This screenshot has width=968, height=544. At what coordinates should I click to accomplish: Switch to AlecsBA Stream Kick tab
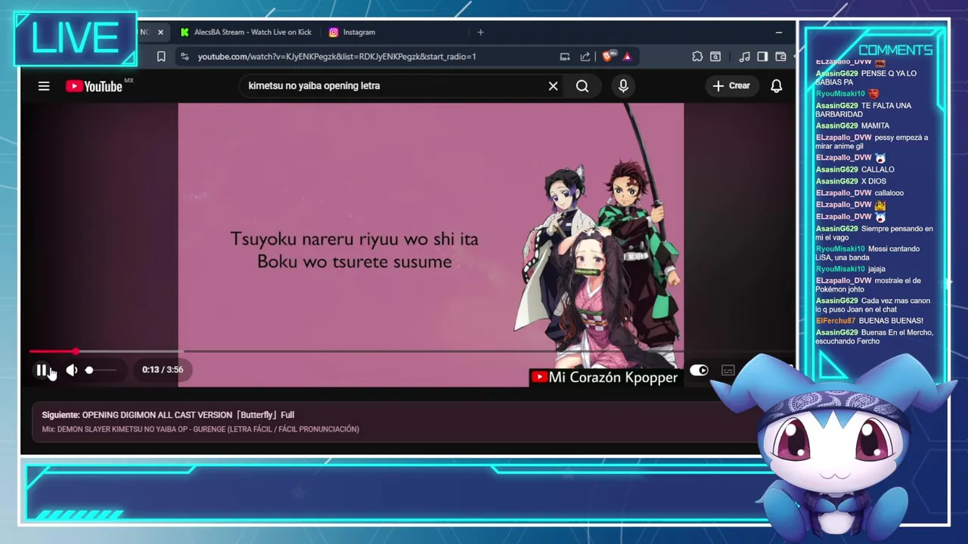(x=246, y=32)
